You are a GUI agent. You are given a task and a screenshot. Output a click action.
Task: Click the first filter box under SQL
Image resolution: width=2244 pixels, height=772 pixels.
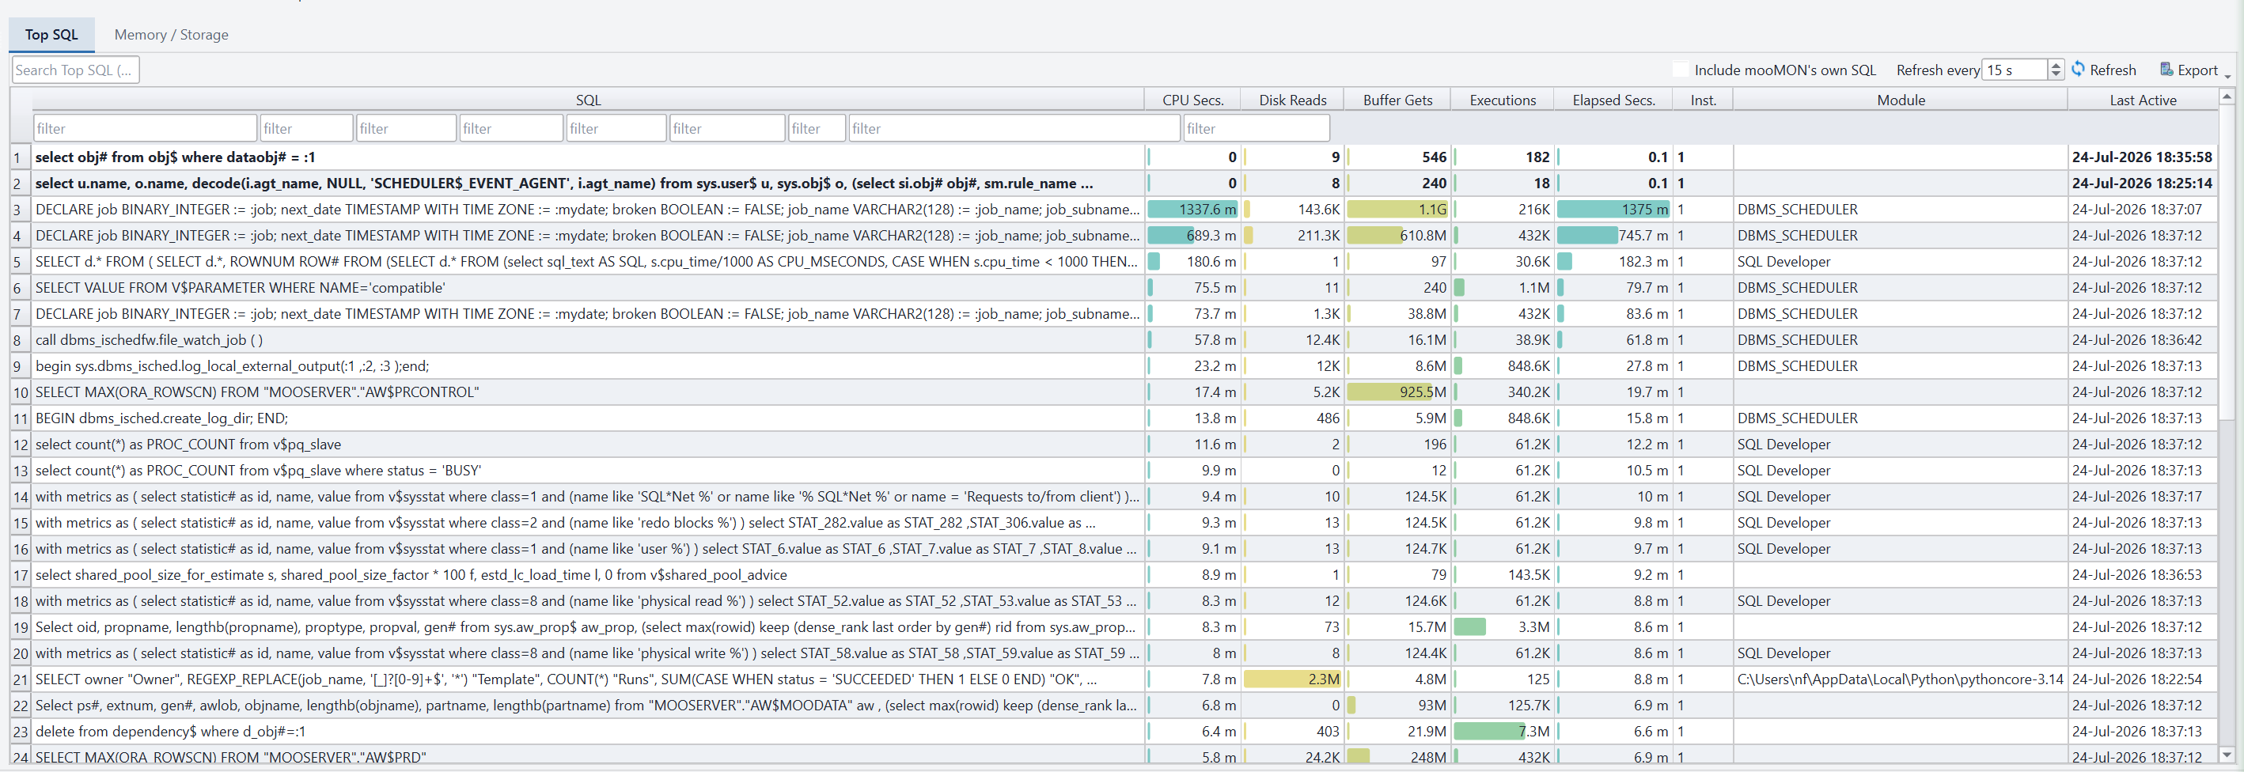pyautogui.click(x=146, y=129)
